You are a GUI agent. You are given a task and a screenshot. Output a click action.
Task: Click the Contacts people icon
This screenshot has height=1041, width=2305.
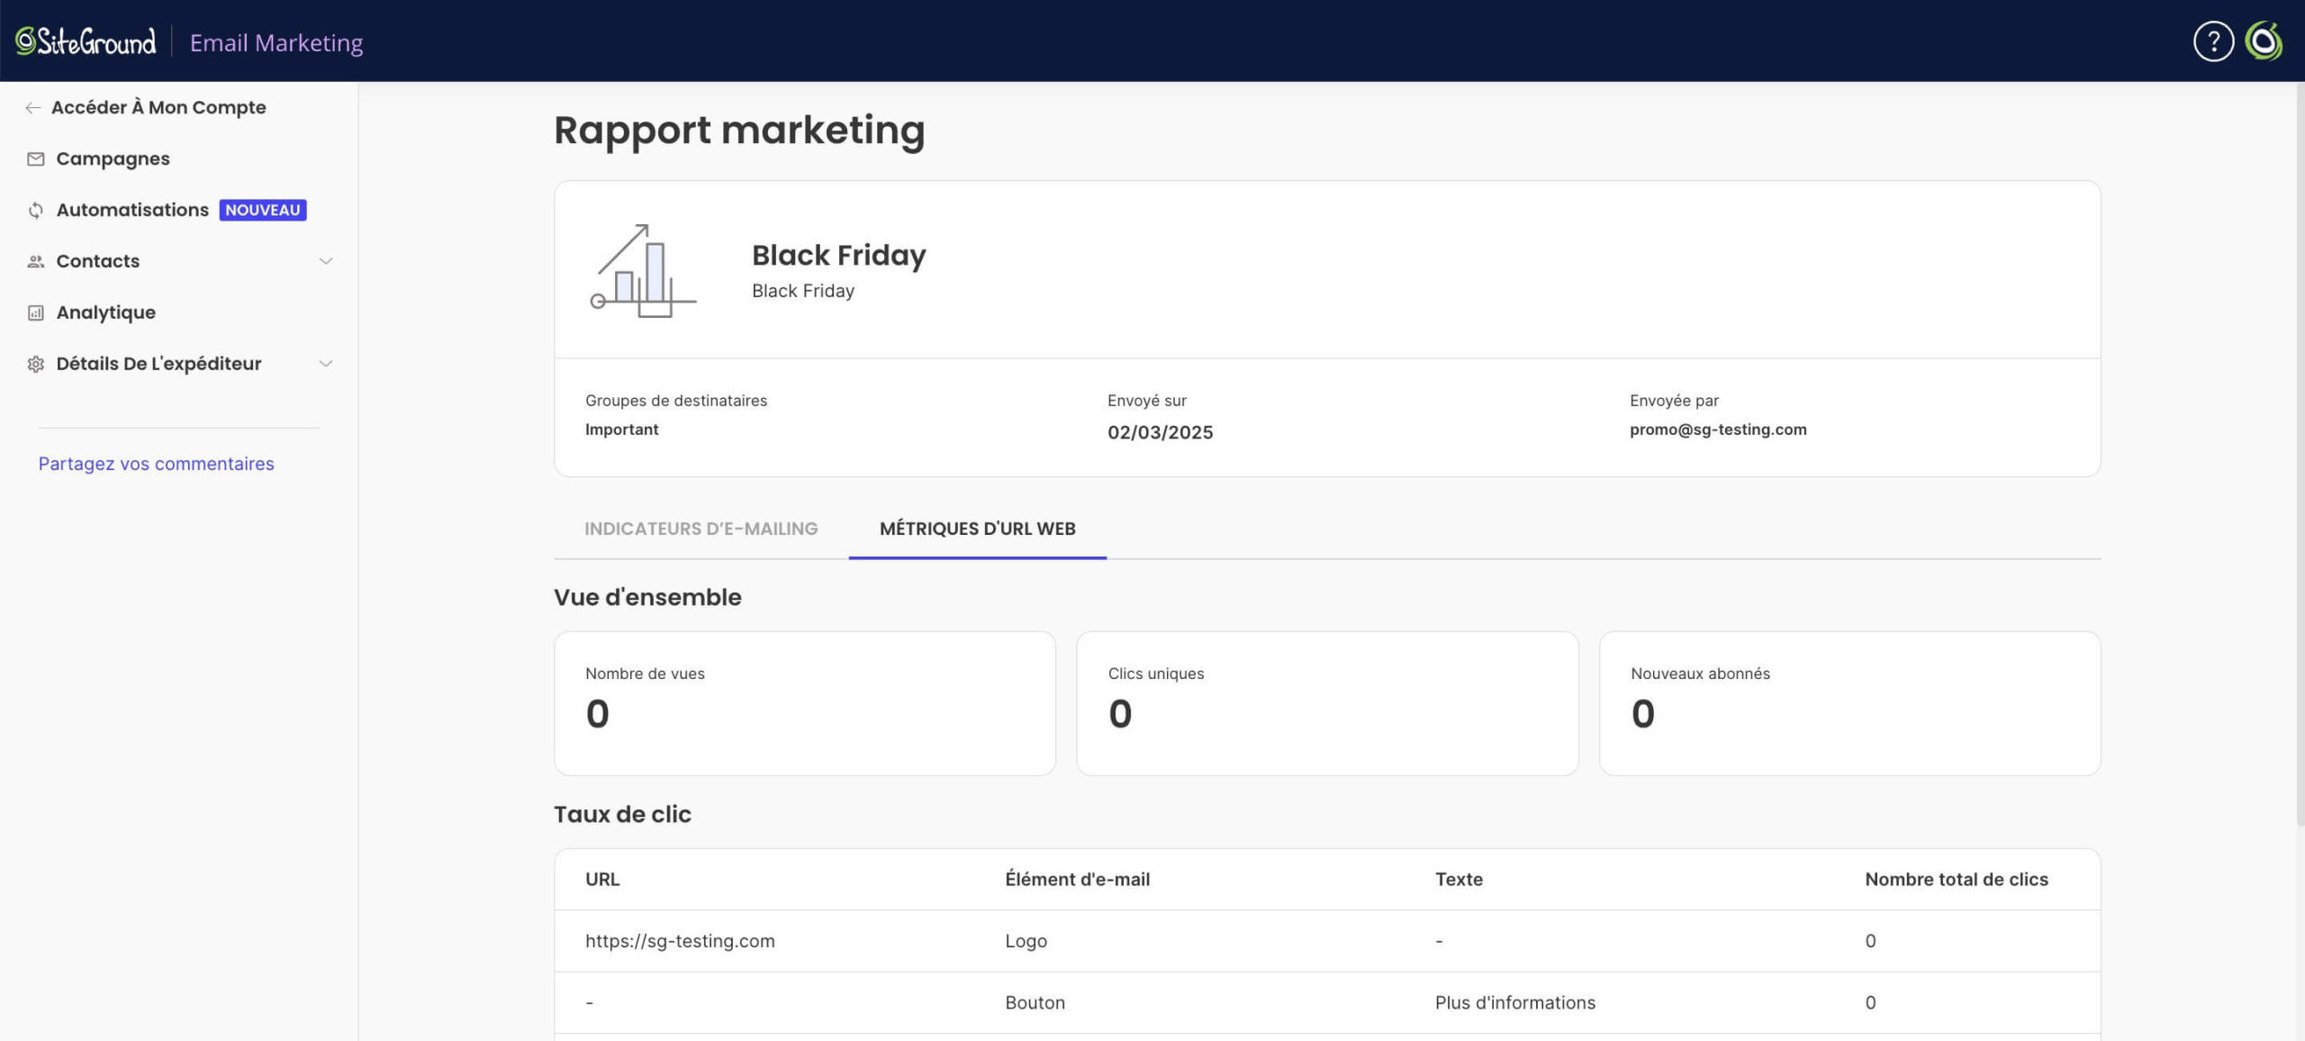(35, 262)
